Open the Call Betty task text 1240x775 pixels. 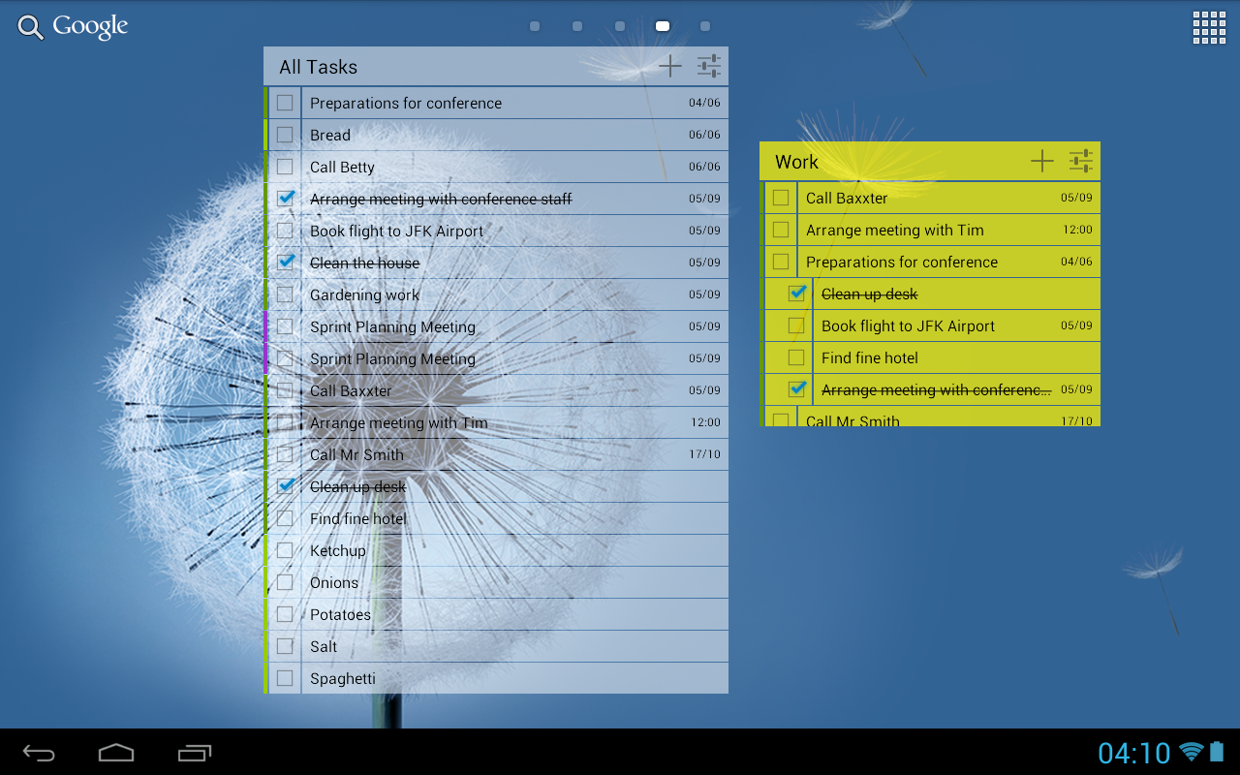tap(342, 167)
